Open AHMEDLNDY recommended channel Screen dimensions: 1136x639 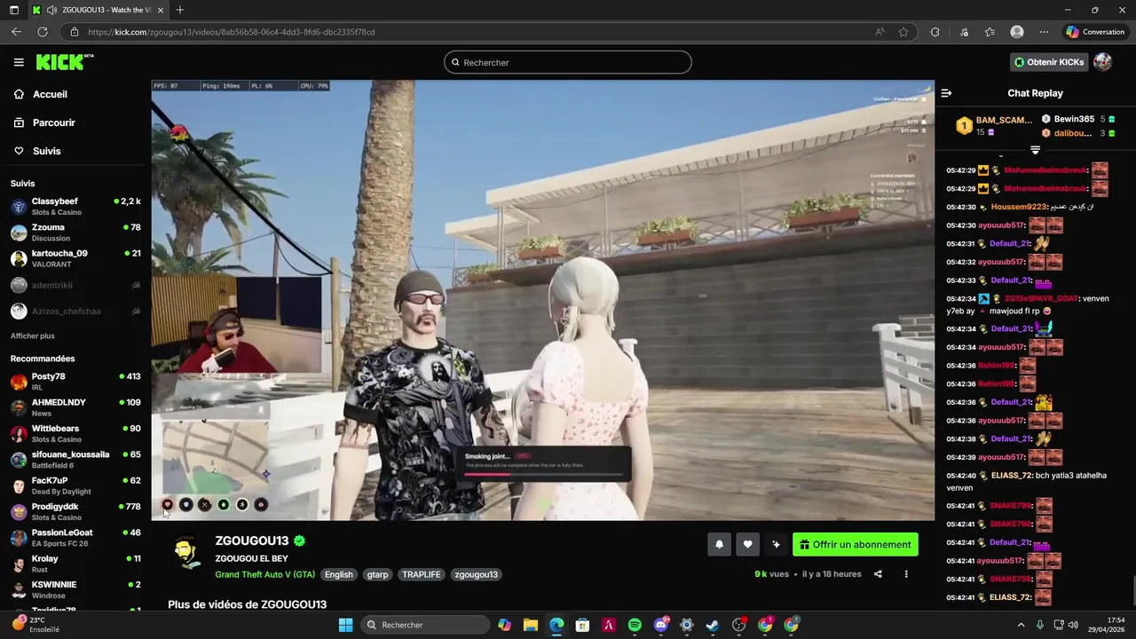pos(75,407)
